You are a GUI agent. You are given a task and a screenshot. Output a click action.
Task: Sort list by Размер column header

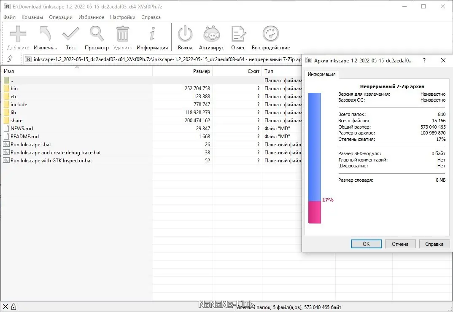click(183, 71)
